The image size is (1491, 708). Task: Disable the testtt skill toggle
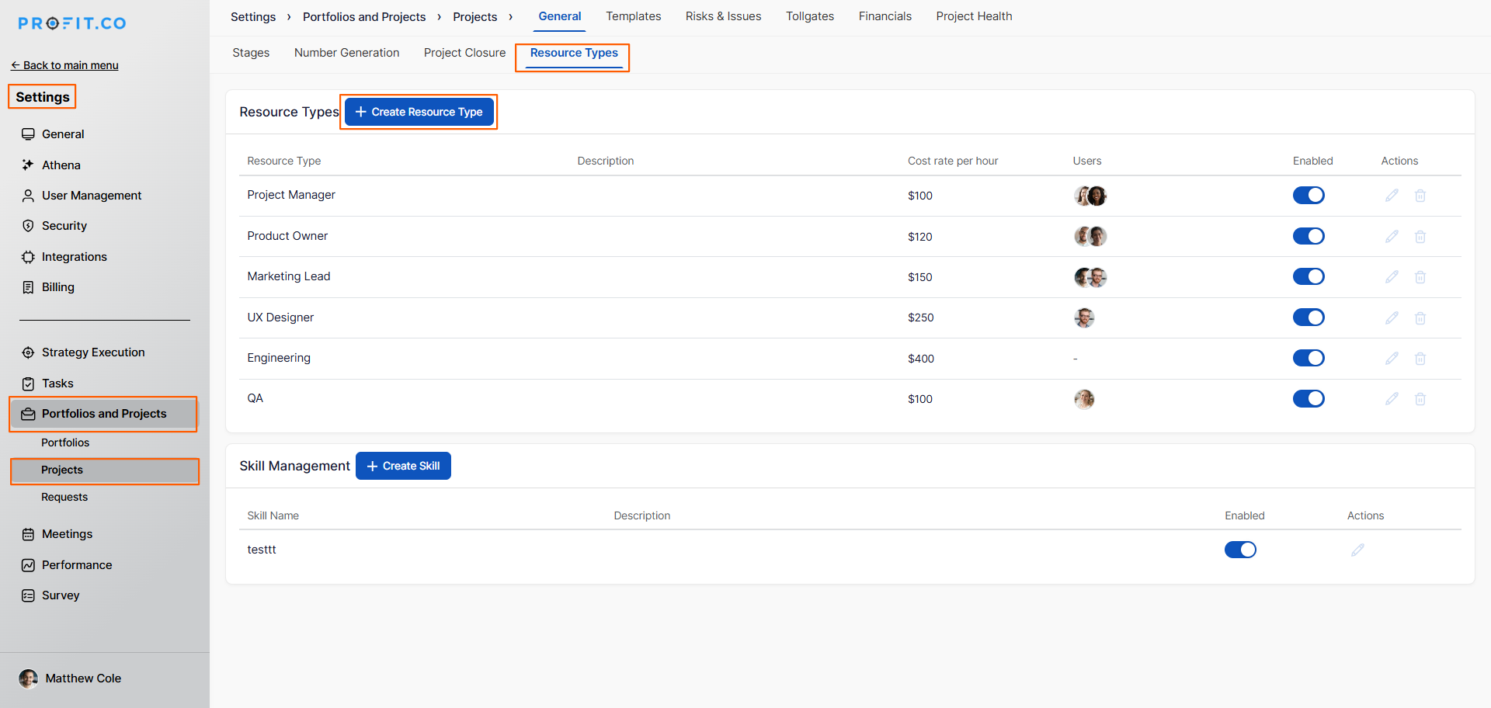[x=1240, y=550]
